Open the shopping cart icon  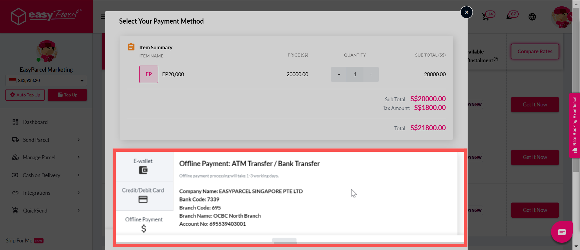485,17
